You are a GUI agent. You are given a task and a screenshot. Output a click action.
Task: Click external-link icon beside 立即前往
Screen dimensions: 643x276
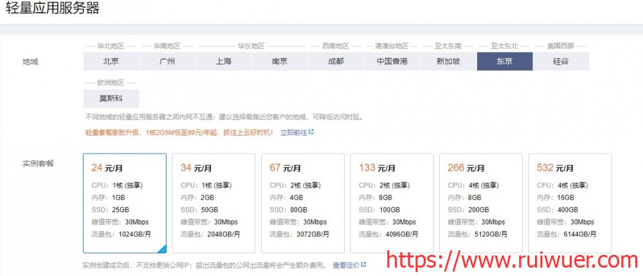click(312, 133)
